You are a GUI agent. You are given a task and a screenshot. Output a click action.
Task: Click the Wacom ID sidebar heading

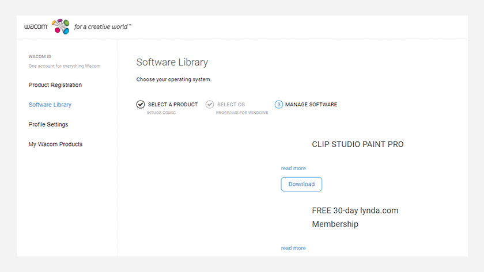coord(40,57)
